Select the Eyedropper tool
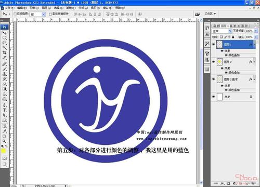This screenshot has width=260, height=187. pos(4,131)
